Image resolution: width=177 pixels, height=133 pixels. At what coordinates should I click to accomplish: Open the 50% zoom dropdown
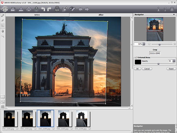click(x=144, y=44)
